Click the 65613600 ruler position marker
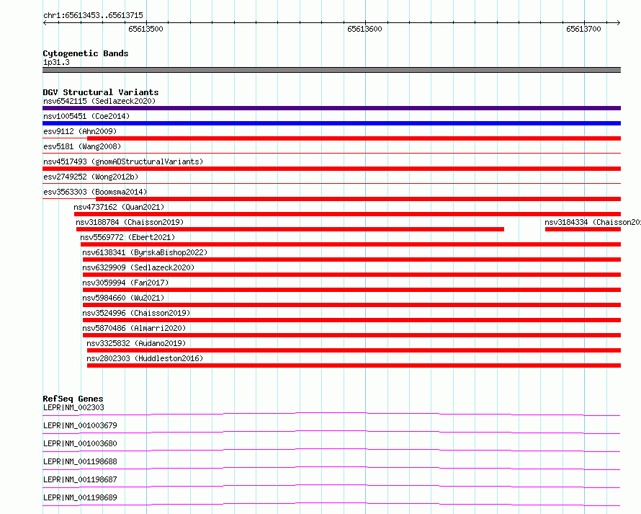This screenshot has height=514, width=641. [364, 29]
